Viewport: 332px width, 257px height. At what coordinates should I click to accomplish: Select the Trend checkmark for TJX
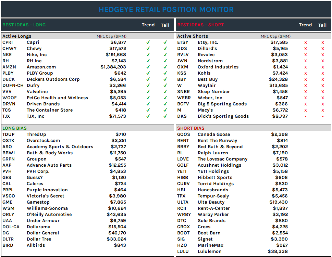coord(148,116)
